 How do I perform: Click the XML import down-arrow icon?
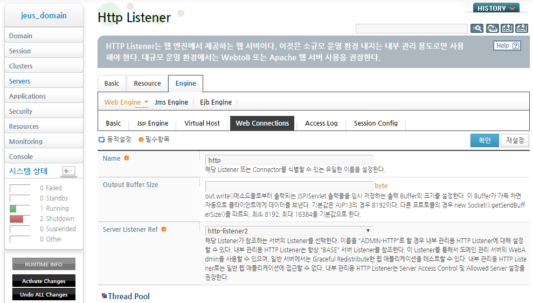(x=522, y=29)
